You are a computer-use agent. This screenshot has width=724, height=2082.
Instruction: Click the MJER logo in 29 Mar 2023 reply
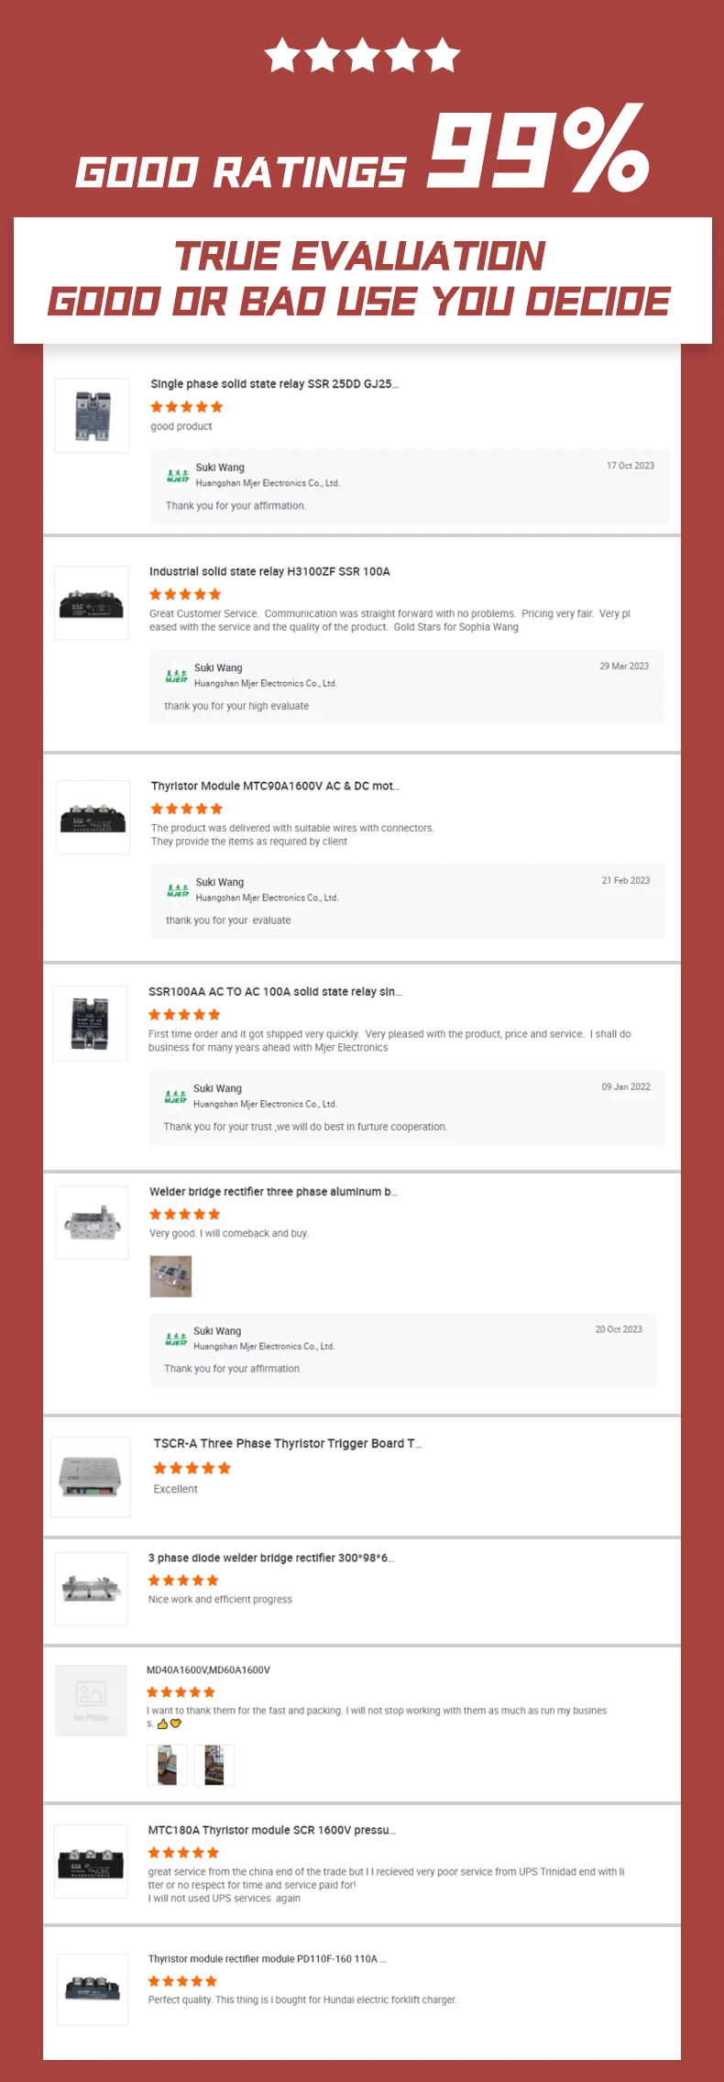pyautogui.click(x=176, y=676)
